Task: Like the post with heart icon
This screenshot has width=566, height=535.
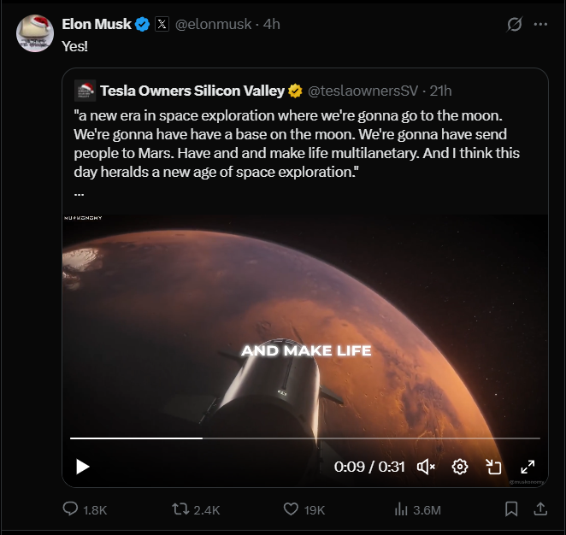Action: click(291, 509)
